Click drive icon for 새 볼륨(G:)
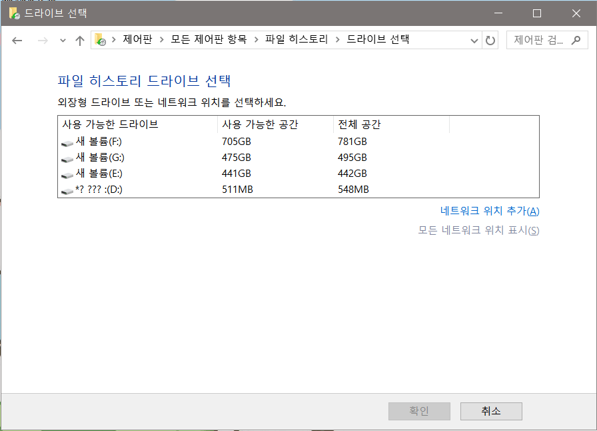The height and width of the screenshot is (431, 597). point(67,158)
